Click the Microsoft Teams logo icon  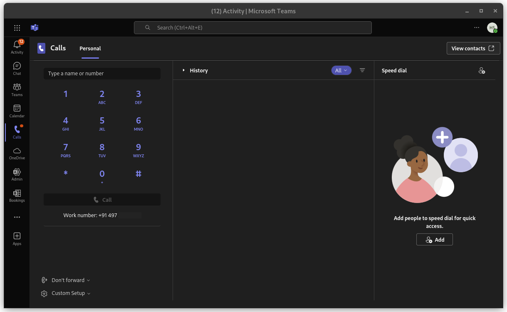[35, 28]
